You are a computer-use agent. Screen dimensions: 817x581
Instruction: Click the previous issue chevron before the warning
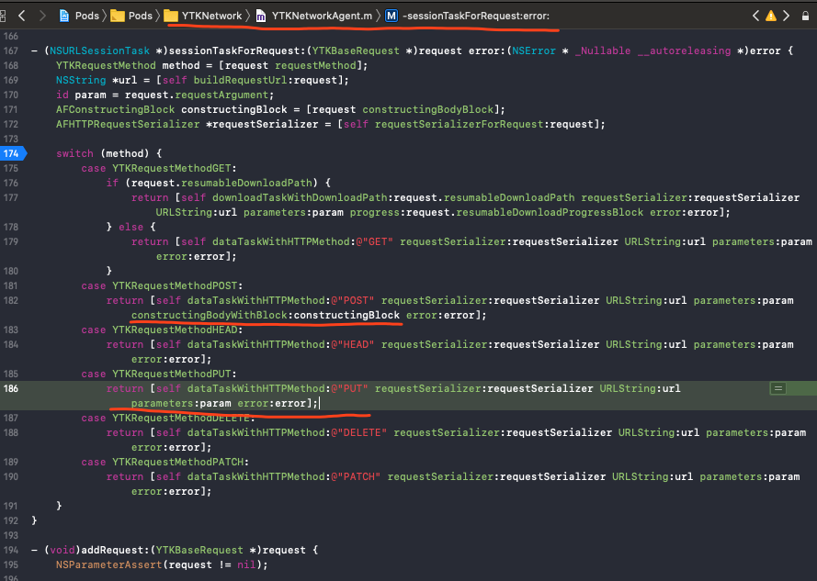tap(756, 15)
